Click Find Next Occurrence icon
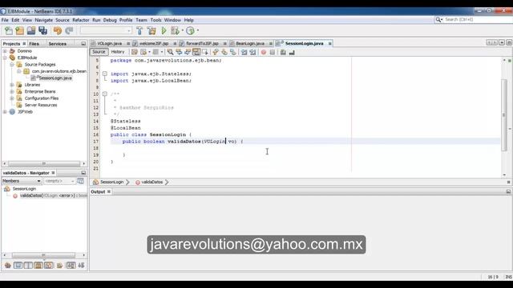The height and width of the screenshot is (288, 513). (x=188, y=52)
